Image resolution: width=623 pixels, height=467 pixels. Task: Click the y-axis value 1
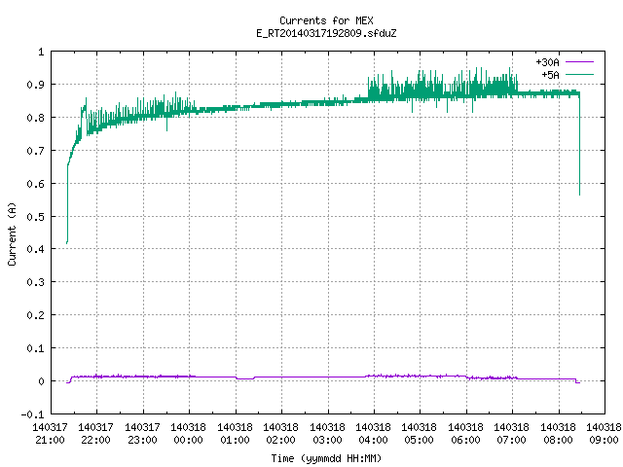pos(41,52)
